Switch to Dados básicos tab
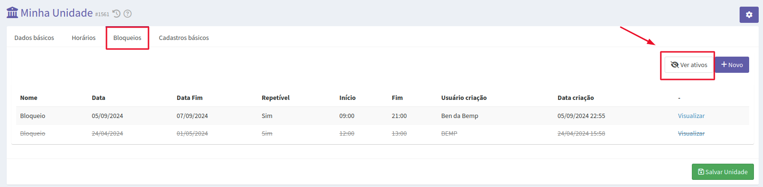This screenshot has height=187, width=763. (34, 38)
